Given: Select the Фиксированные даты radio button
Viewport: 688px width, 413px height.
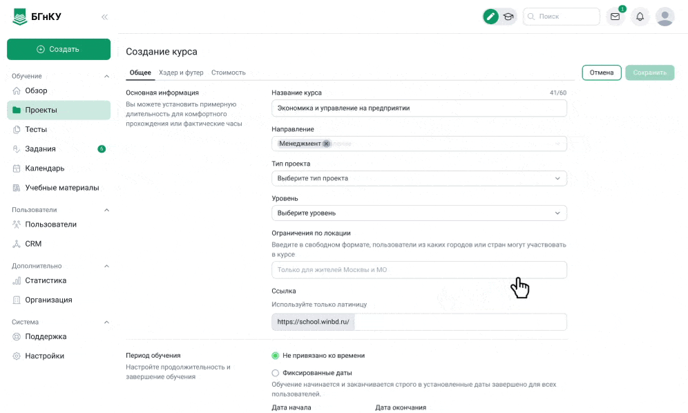Looking at the screenshot, I should 276,372.
